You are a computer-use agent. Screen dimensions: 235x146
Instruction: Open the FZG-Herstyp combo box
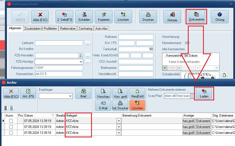coord(81,62)
